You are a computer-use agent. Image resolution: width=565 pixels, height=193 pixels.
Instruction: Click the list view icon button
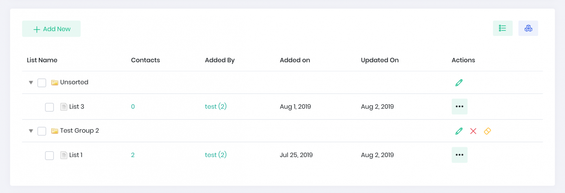(x=502, y=28)
